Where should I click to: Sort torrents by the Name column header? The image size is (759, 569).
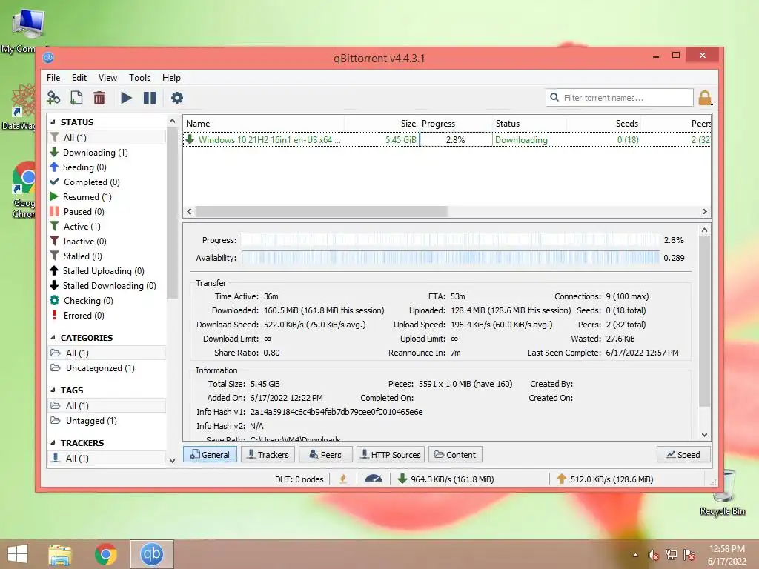(x=263, y=124)
